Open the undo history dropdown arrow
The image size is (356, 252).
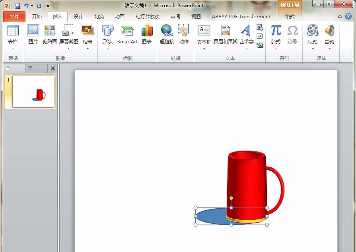(32, 6)
